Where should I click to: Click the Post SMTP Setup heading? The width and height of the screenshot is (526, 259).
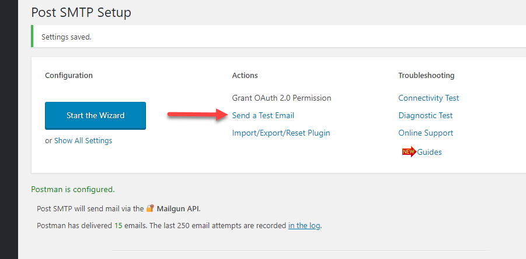point(81,13)
